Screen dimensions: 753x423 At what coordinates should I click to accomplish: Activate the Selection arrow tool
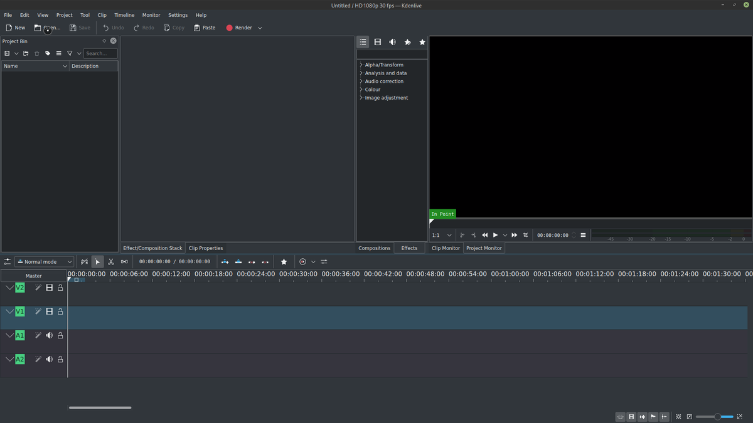pos(97,262)
